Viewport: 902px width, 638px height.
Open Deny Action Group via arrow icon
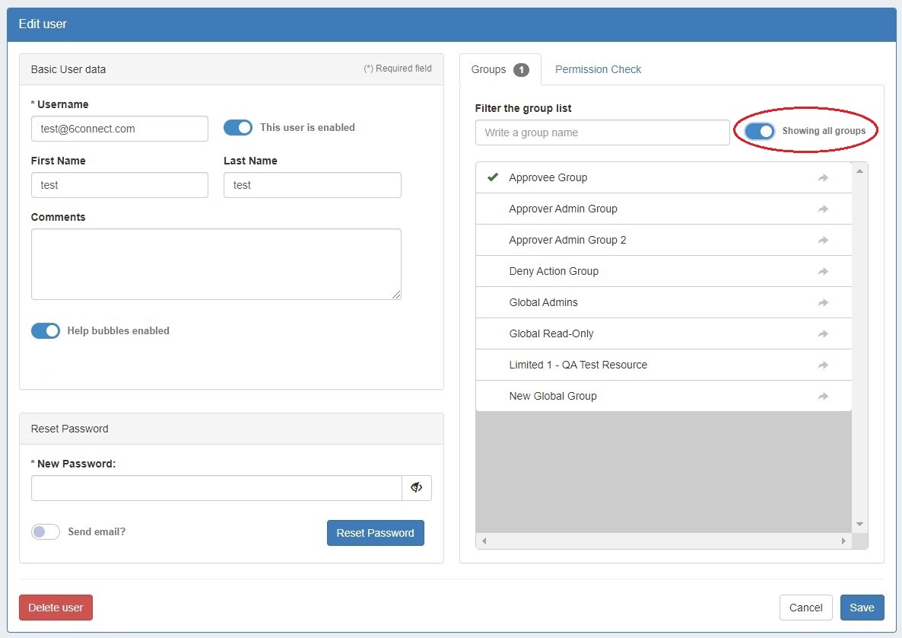click(823, 271)
